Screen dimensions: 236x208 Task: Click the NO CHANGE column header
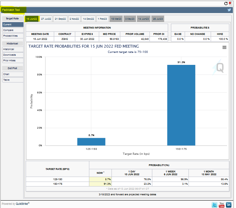click(x=197, y=34)
